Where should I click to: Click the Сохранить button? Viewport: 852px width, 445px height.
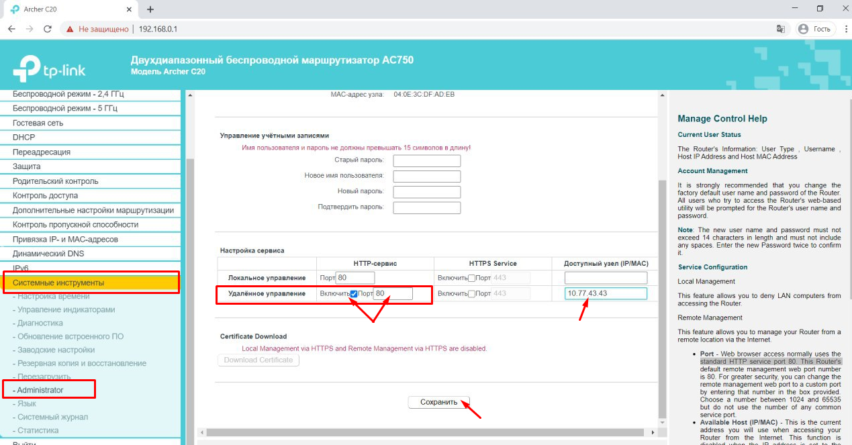pyautogui.click(x=438, y=402)
